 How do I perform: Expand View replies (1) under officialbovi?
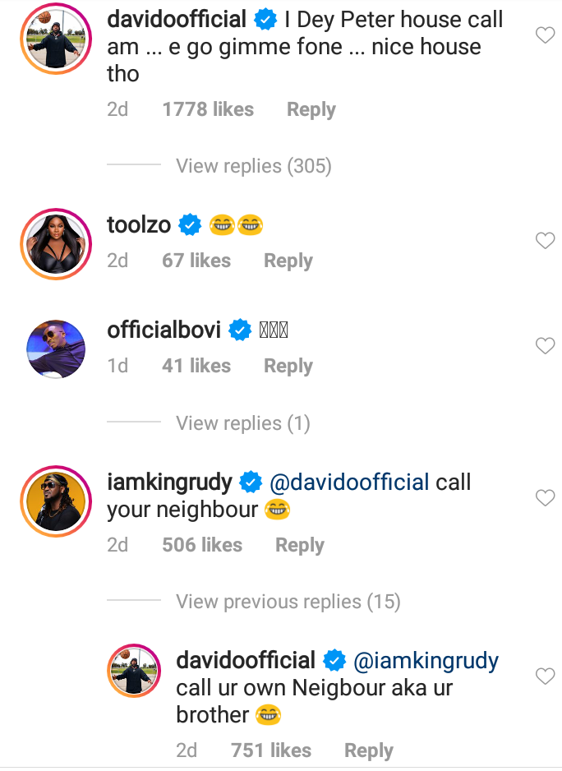(x=242, y=423)
